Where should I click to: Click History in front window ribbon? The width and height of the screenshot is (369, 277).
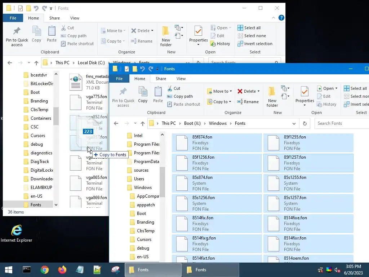point(326,104)
